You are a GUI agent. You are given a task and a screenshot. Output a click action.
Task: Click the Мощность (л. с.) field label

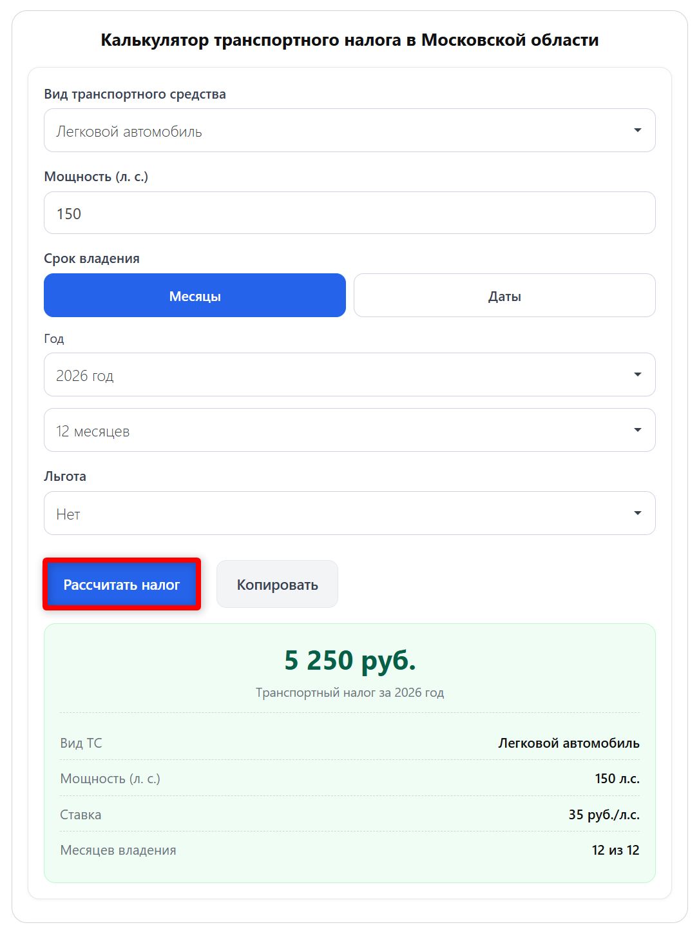point(96,177)
